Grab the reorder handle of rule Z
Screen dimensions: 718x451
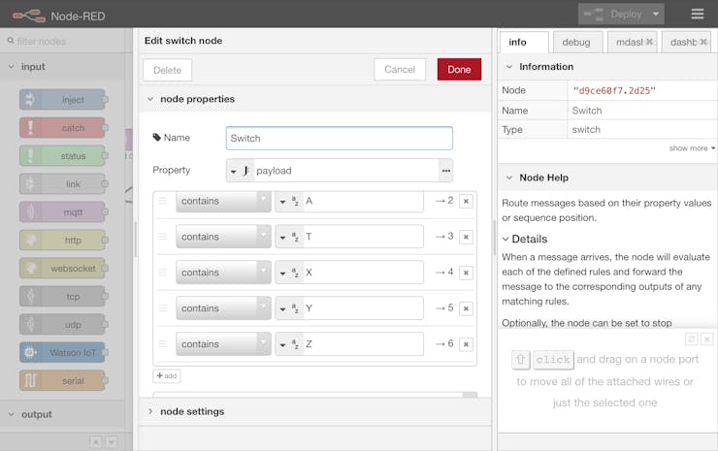coord(163,343)
